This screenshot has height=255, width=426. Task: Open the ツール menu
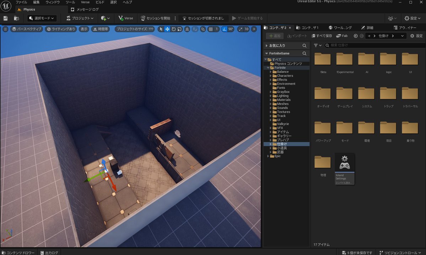[70, 2]
